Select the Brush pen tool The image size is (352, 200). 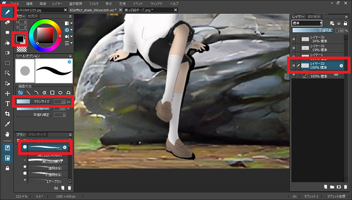[7, 12]
